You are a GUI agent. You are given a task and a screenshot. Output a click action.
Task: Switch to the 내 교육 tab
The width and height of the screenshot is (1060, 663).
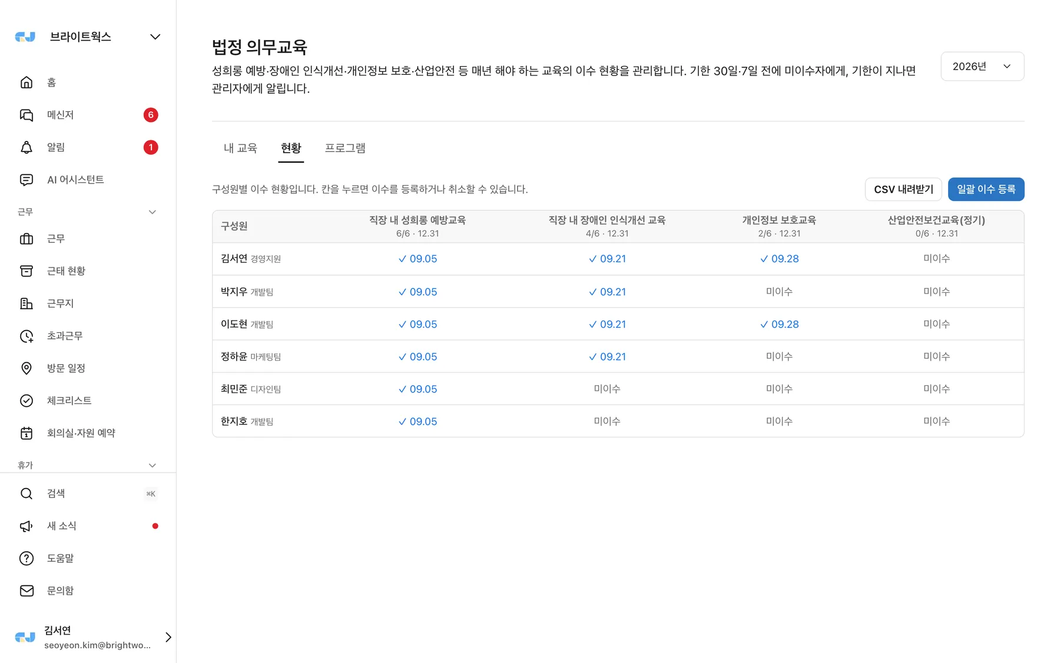pyautogui.click(x=240, y=148)
